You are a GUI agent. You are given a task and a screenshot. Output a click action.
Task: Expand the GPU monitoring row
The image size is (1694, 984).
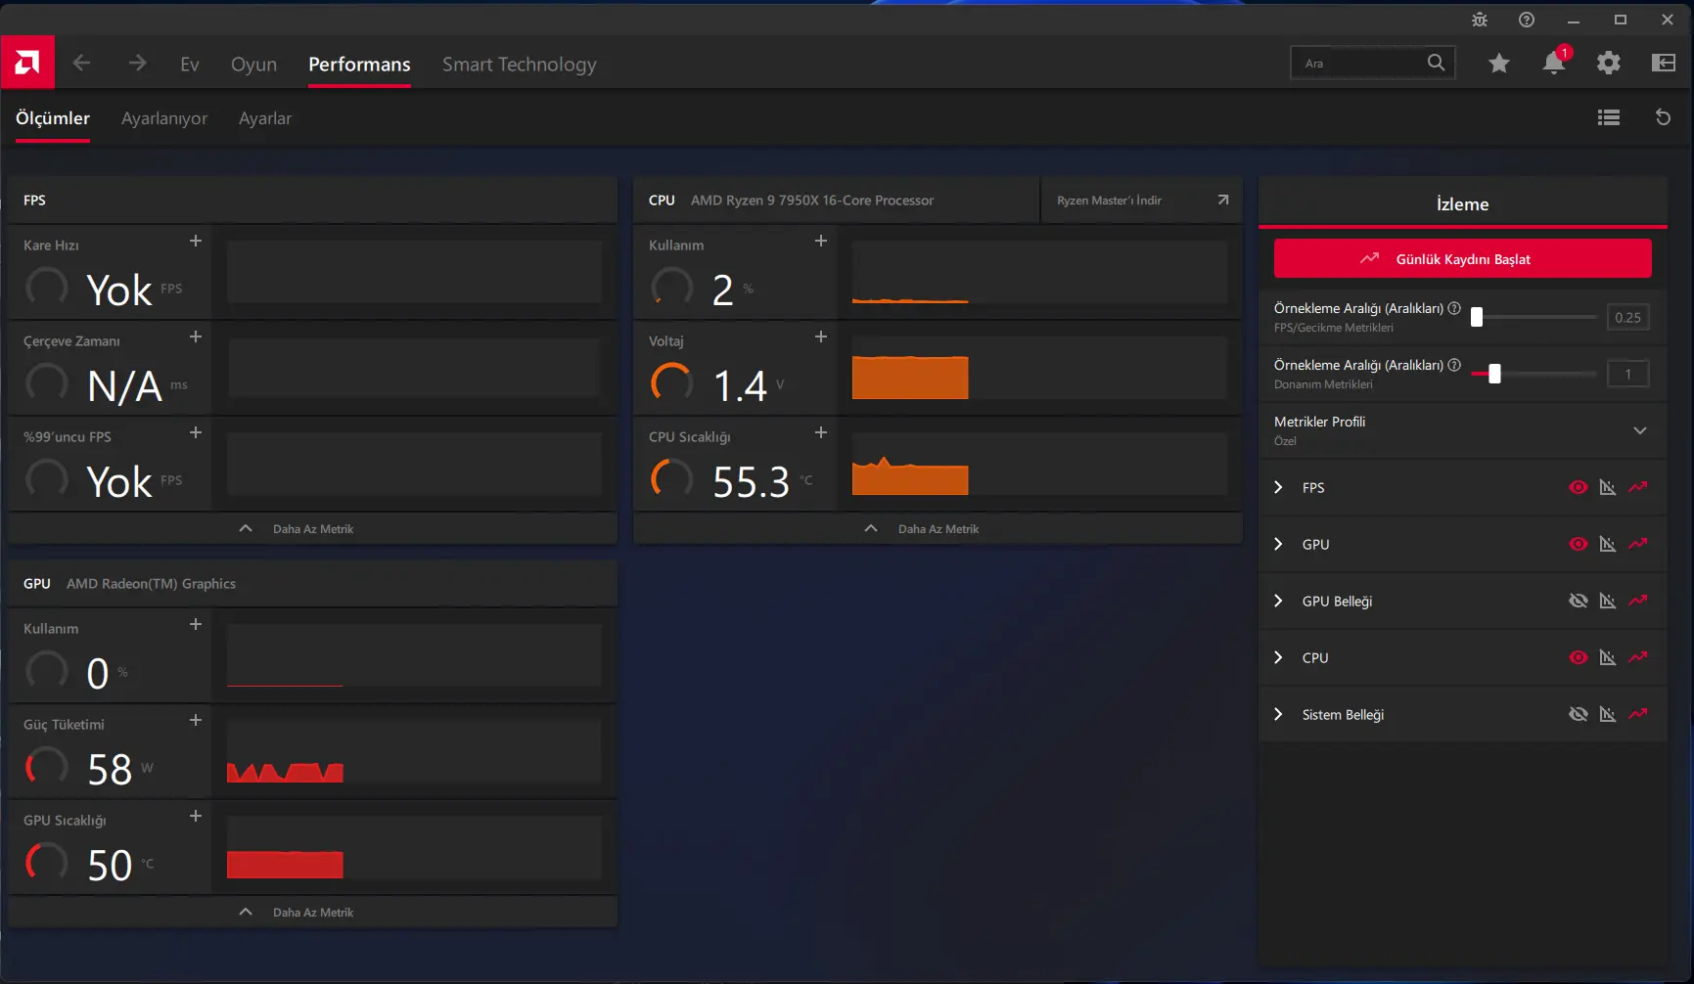[1278, 544]
